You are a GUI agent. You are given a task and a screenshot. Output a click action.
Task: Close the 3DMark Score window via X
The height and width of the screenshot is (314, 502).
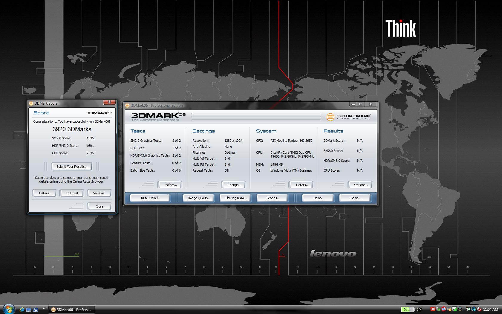tap(109, 102)
